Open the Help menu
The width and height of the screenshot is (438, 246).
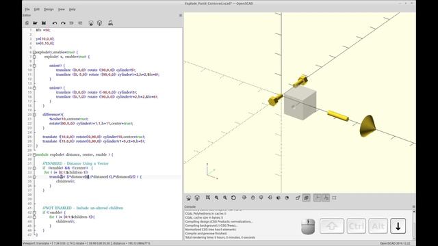pyautogui.click(x=73, y=9)
